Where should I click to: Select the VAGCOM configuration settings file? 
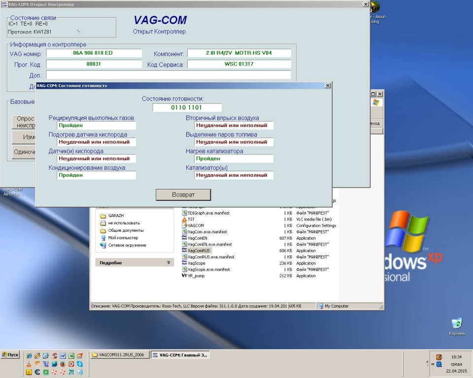pos(193,225)
